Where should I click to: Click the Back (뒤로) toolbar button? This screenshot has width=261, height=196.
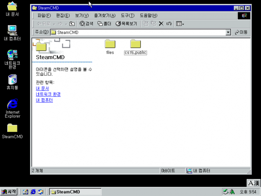click(x=44, y=24)
